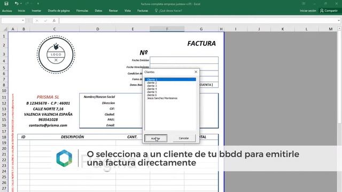Click the Aceptar button
The image size is (342, 192).
(156, 138)
